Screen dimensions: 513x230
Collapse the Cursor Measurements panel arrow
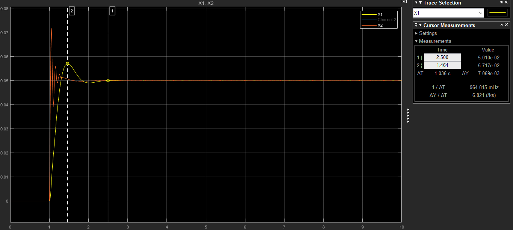tap(420, 25)
